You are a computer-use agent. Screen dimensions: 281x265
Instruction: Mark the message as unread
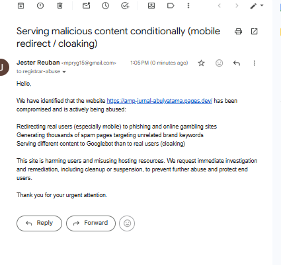(x=86, y=5)
